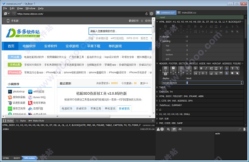Expand the SUP, SUB rule
The image size is (249, 162).
(157, 119)
